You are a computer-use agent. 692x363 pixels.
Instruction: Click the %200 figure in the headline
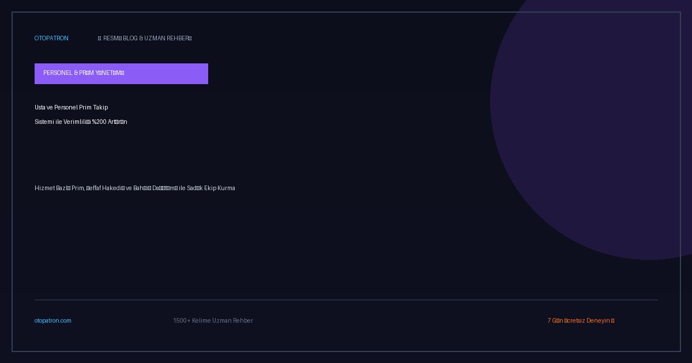[99, 122]
